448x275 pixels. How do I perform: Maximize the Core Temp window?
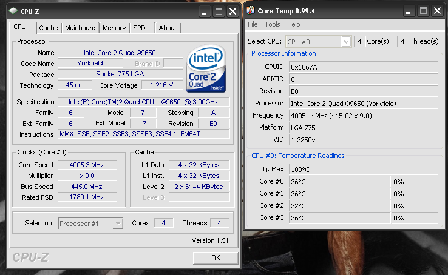423,11
